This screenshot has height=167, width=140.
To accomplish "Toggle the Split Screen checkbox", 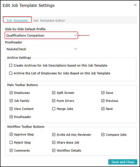I will pos(54,93).
